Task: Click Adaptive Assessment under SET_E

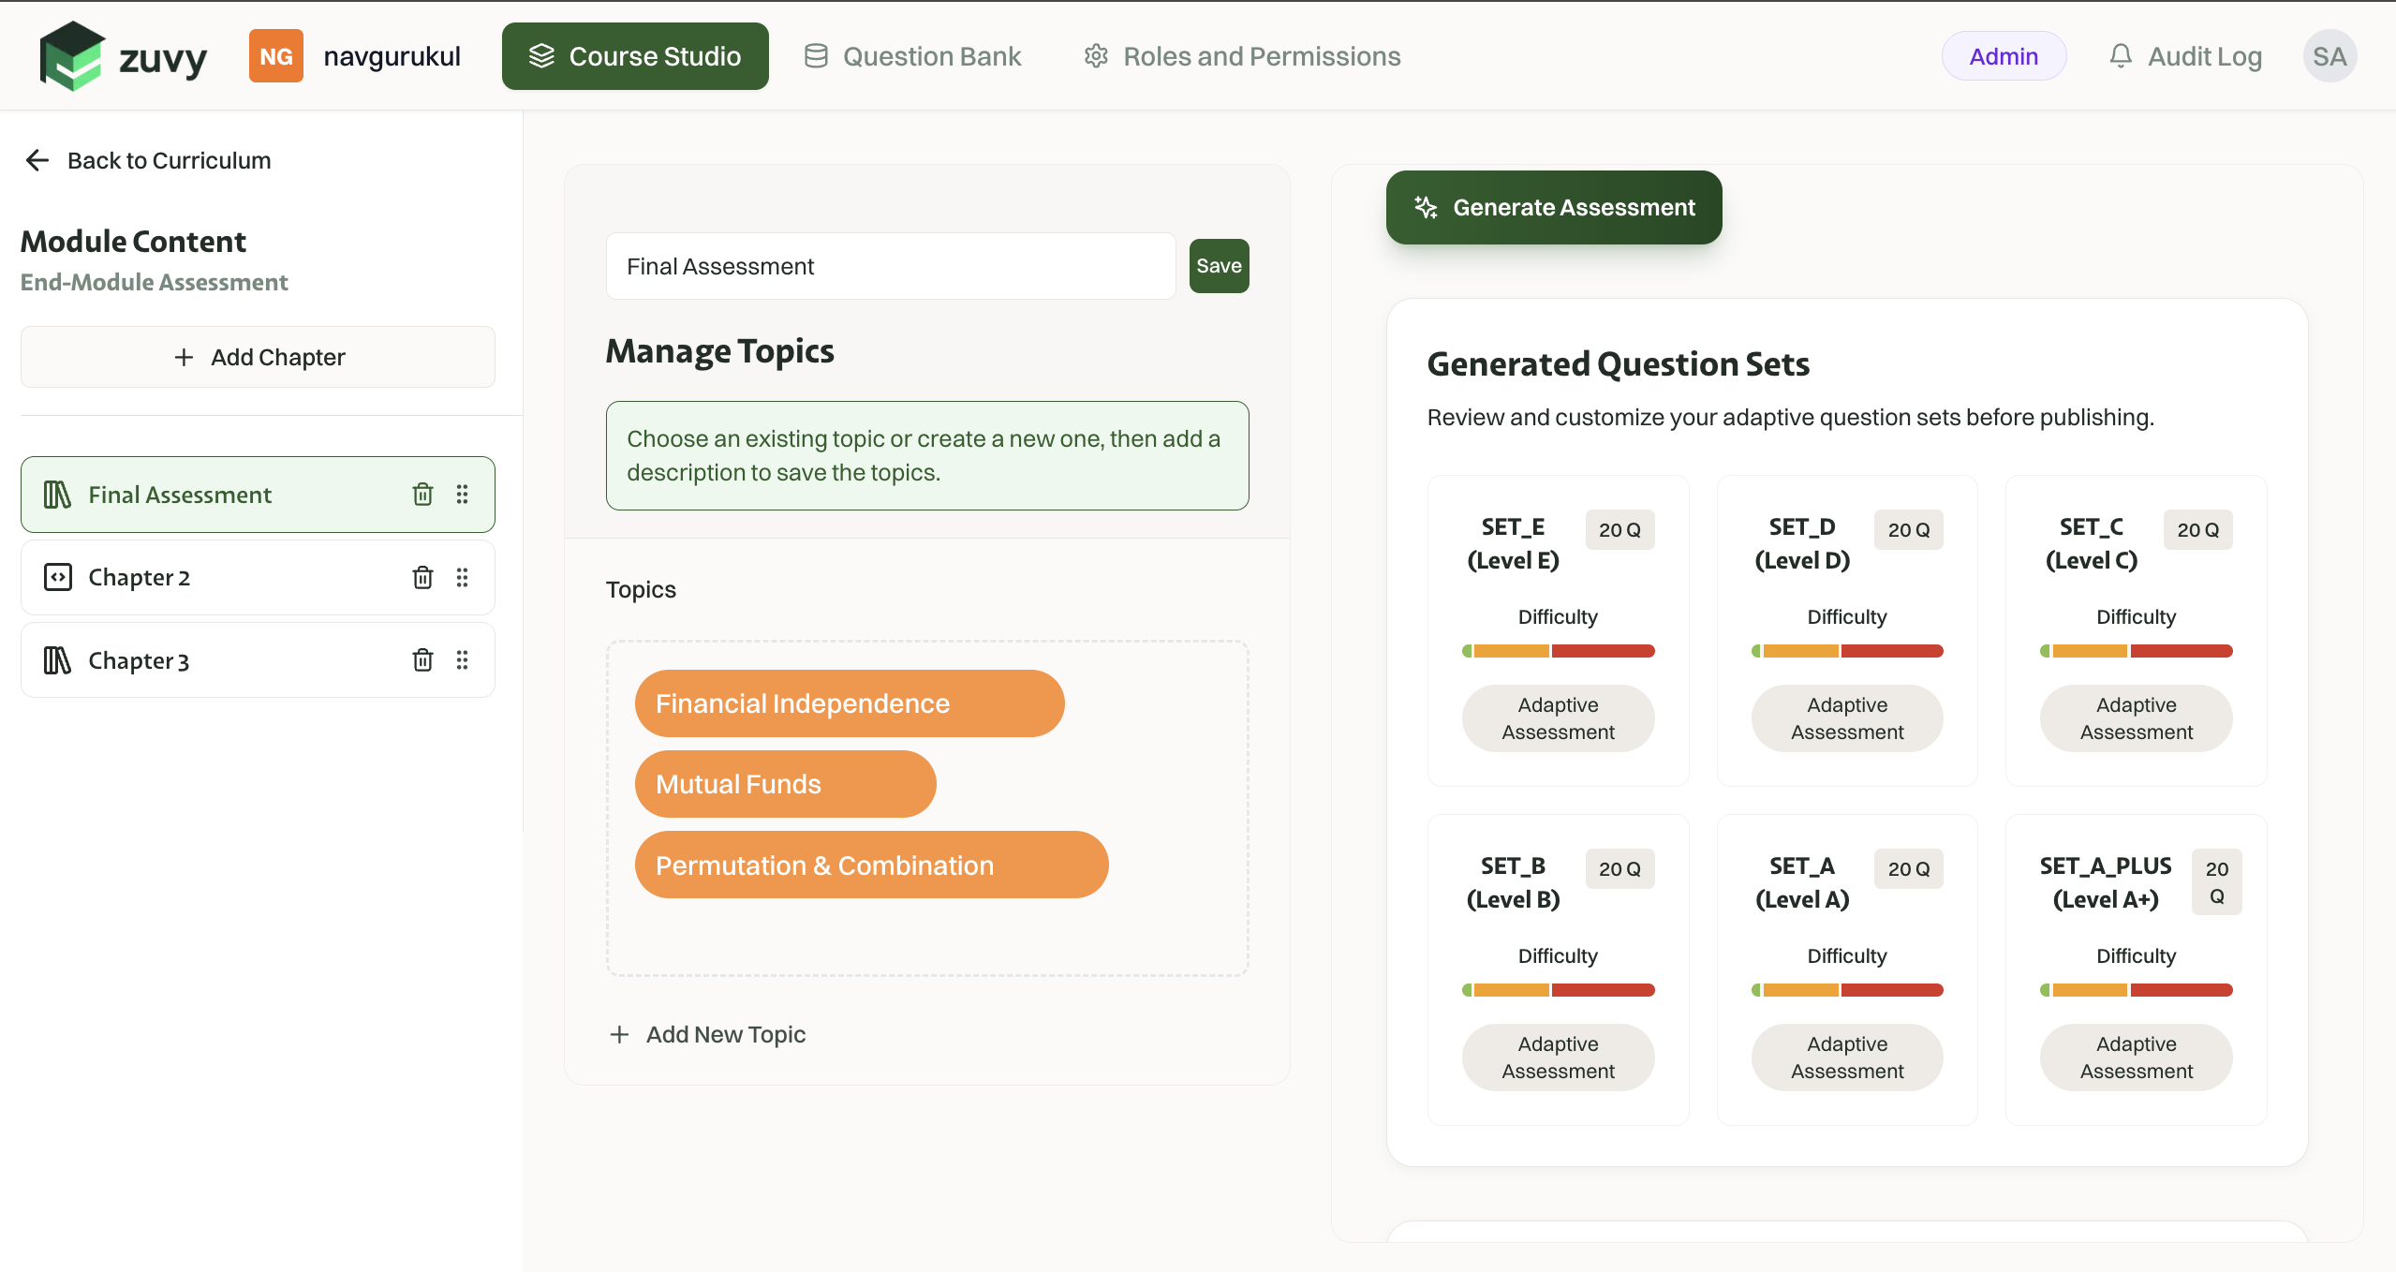Action: tap(1558, 718)
